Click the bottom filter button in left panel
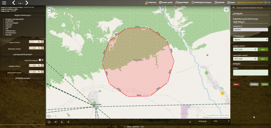 [23, 78]
